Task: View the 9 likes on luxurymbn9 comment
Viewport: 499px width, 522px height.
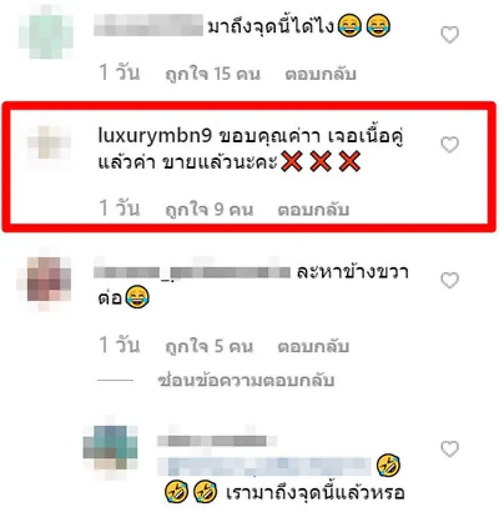Action: pos(209,209)
